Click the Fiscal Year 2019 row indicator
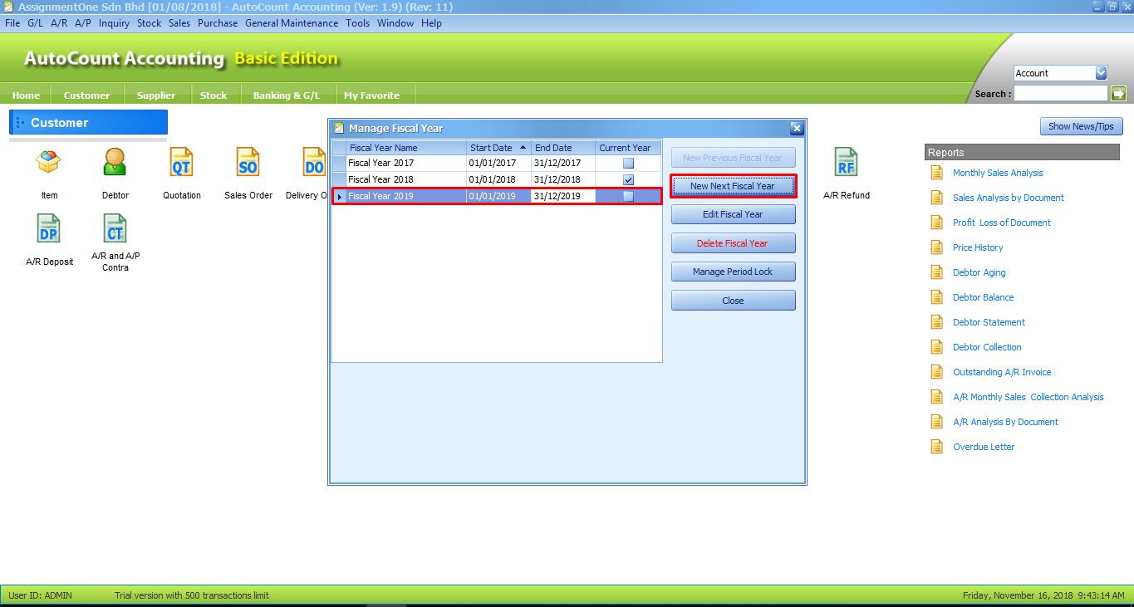 tap(339, 196)
